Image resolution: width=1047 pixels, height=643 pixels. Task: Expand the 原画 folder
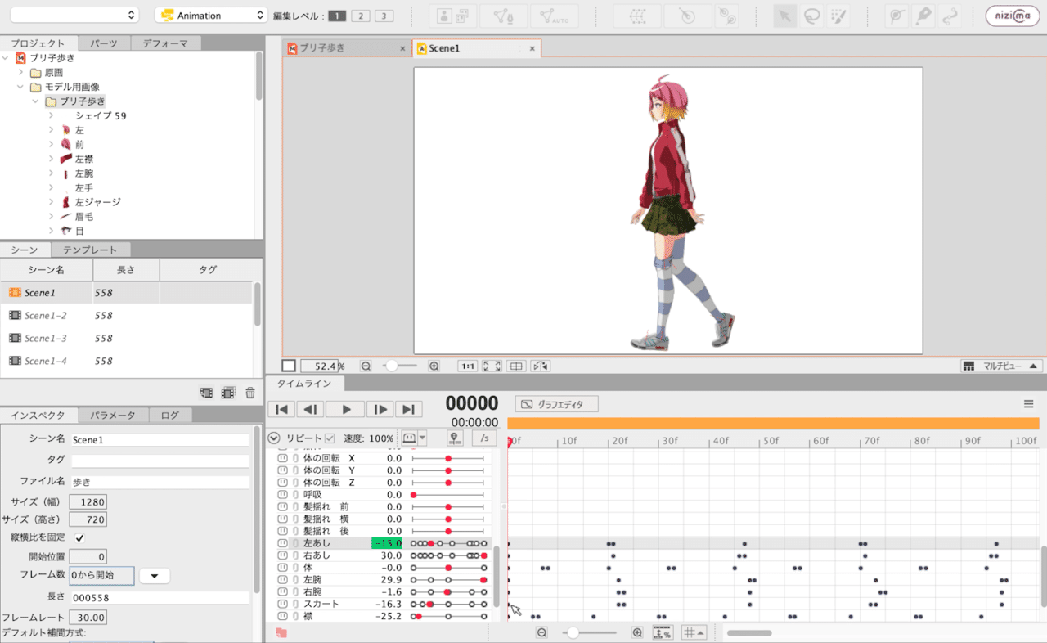(x=21, y=72)
